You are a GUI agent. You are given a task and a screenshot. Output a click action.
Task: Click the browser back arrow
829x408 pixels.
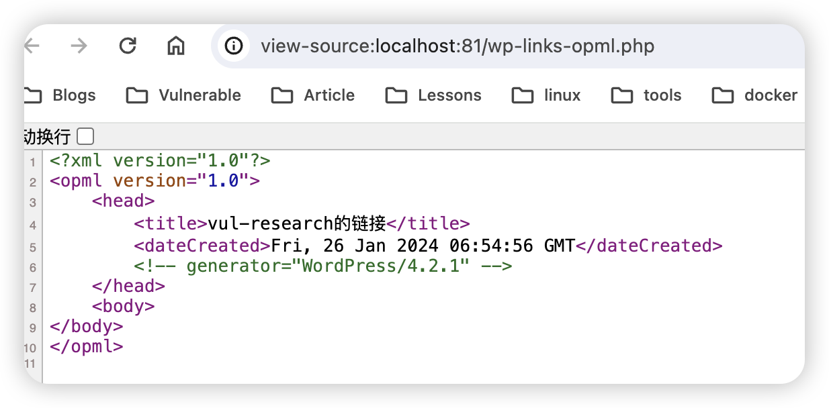click(32, 46)
